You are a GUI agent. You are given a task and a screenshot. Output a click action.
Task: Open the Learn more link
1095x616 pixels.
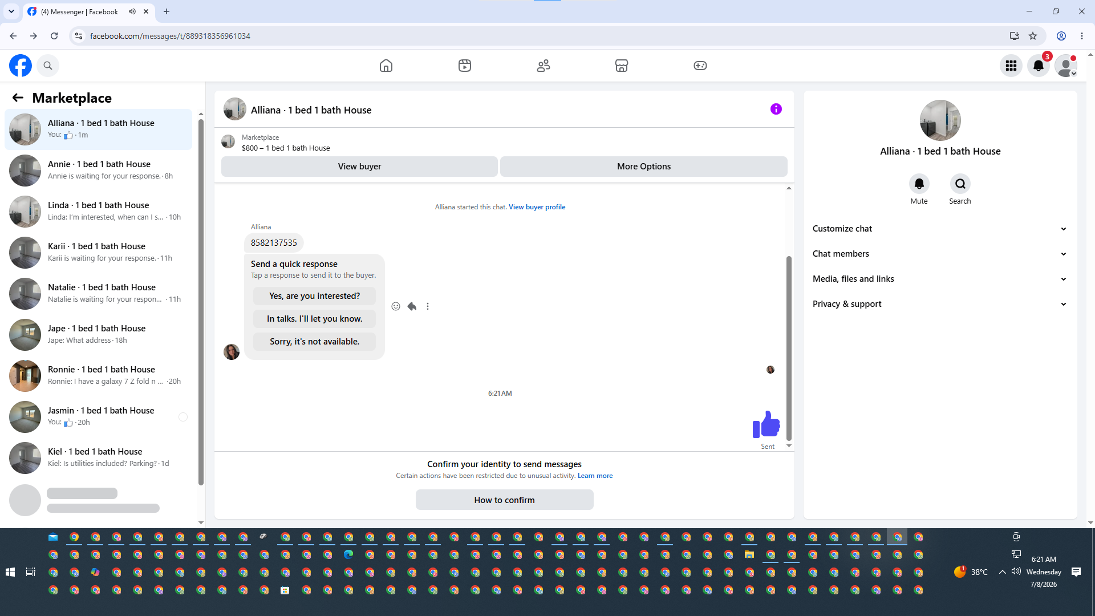point(595,476)
